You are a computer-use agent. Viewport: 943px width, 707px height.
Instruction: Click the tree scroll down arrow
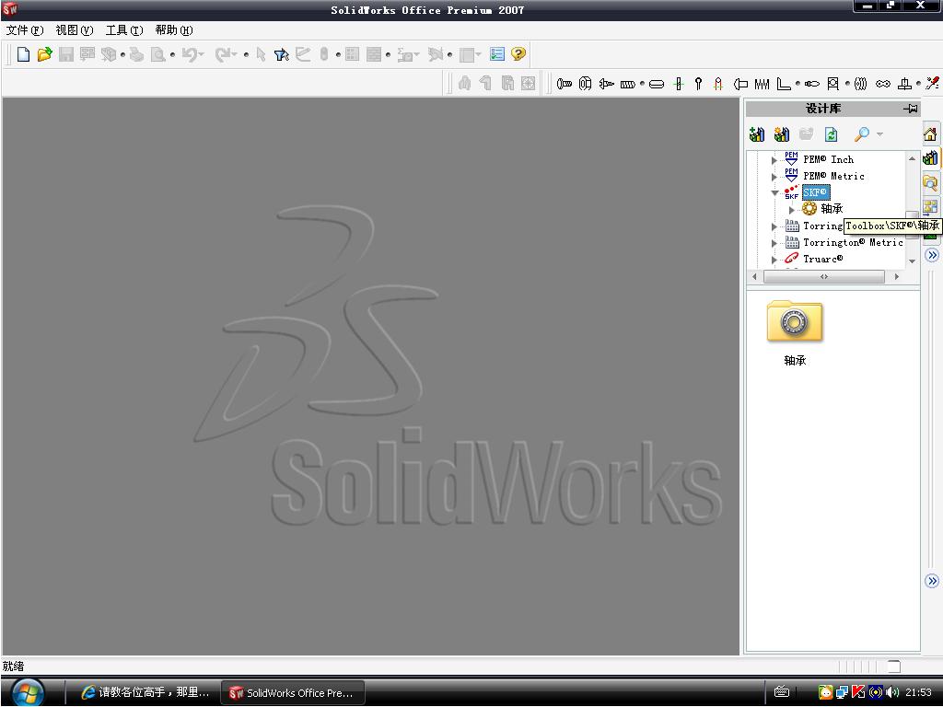coord(912,261)
